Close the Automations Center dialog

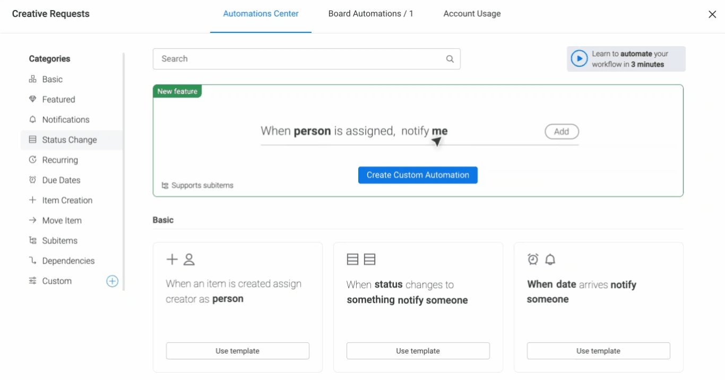(712, 14)
